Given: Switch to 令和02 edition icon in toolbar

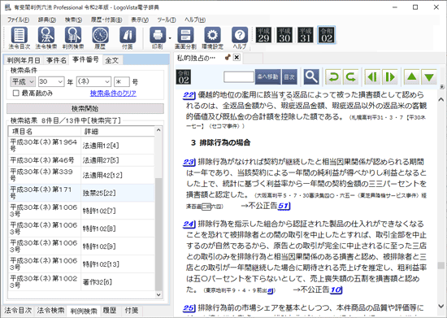Looking at the screenshot, I should coord(327,35).
